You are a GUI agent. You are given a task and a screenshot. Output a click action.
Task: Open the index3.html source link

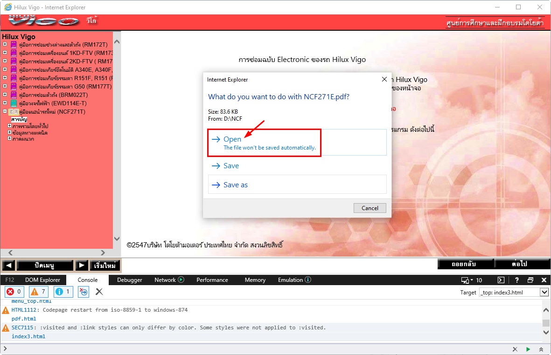(28, 336)
